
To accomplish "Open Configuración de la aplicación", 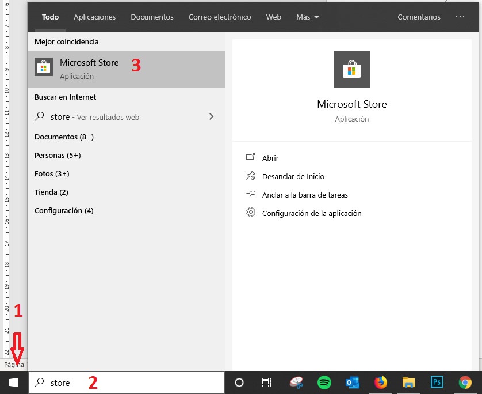I will coord(312,213).
